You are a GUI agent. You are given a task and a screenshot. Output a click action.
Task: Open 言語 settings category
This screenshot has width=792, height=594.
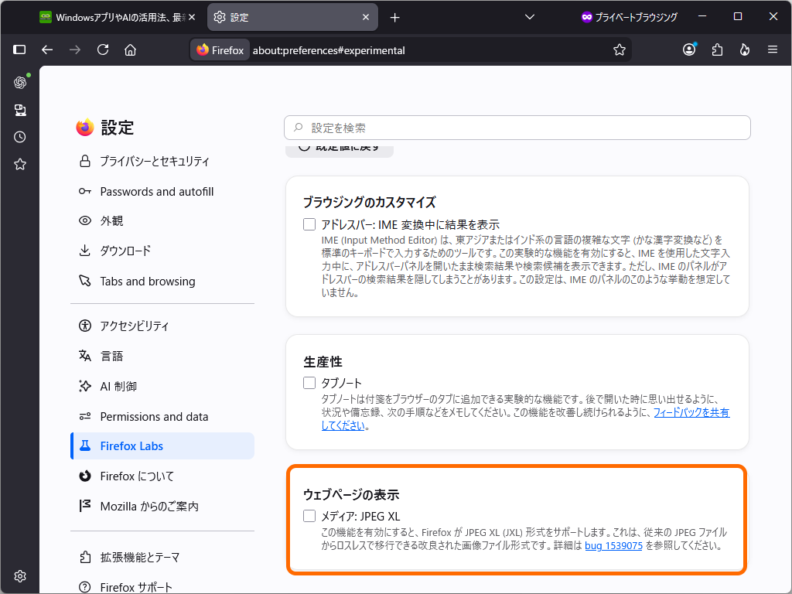point(162,356)
